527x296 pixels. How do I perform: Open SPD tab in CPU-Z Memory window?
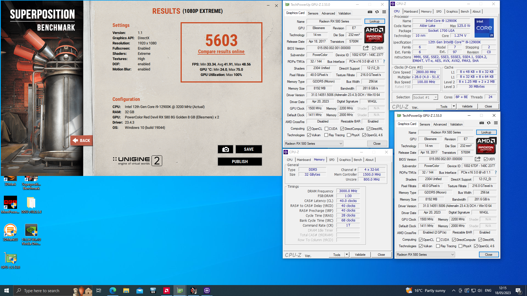click(x=332, y=160)
